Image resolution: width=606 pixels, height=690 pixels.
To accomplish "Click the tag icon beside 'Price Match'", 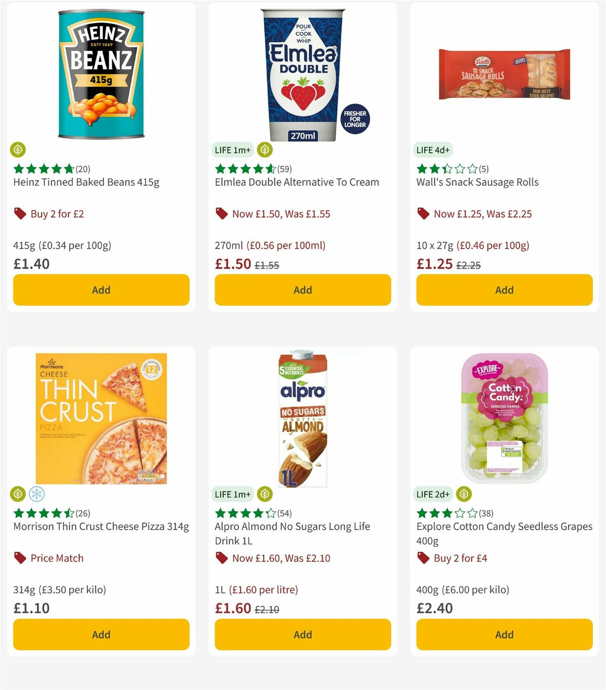I will [x=20, y=558].
